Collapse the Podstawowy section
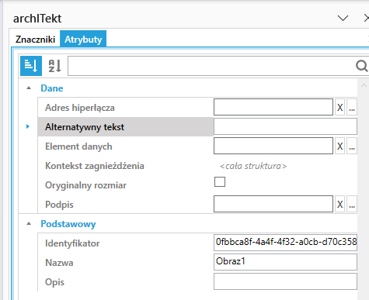Viewport: 369px width, 300px height. tap(29, 224)
